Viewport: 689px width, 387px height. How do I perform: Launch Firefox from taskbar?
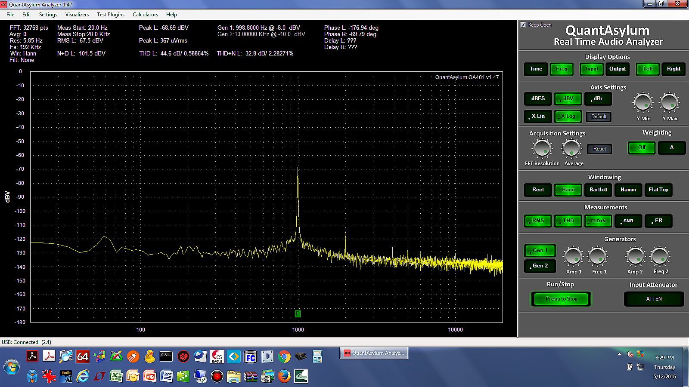pyautogui.click(x=284, y=376)
